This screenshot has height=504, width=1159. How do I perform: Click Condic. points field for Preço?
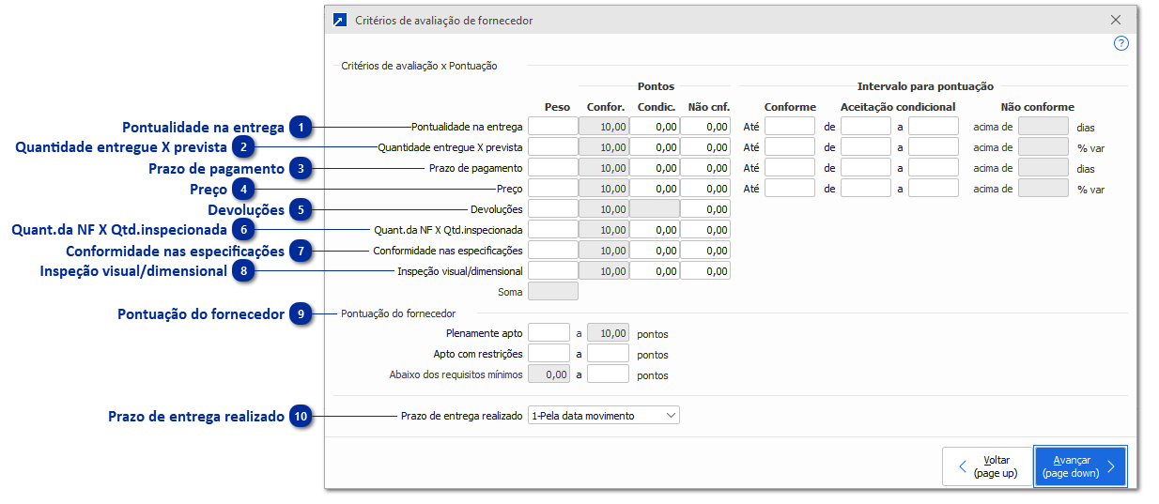pyautogui.click(x=655, y=188)
